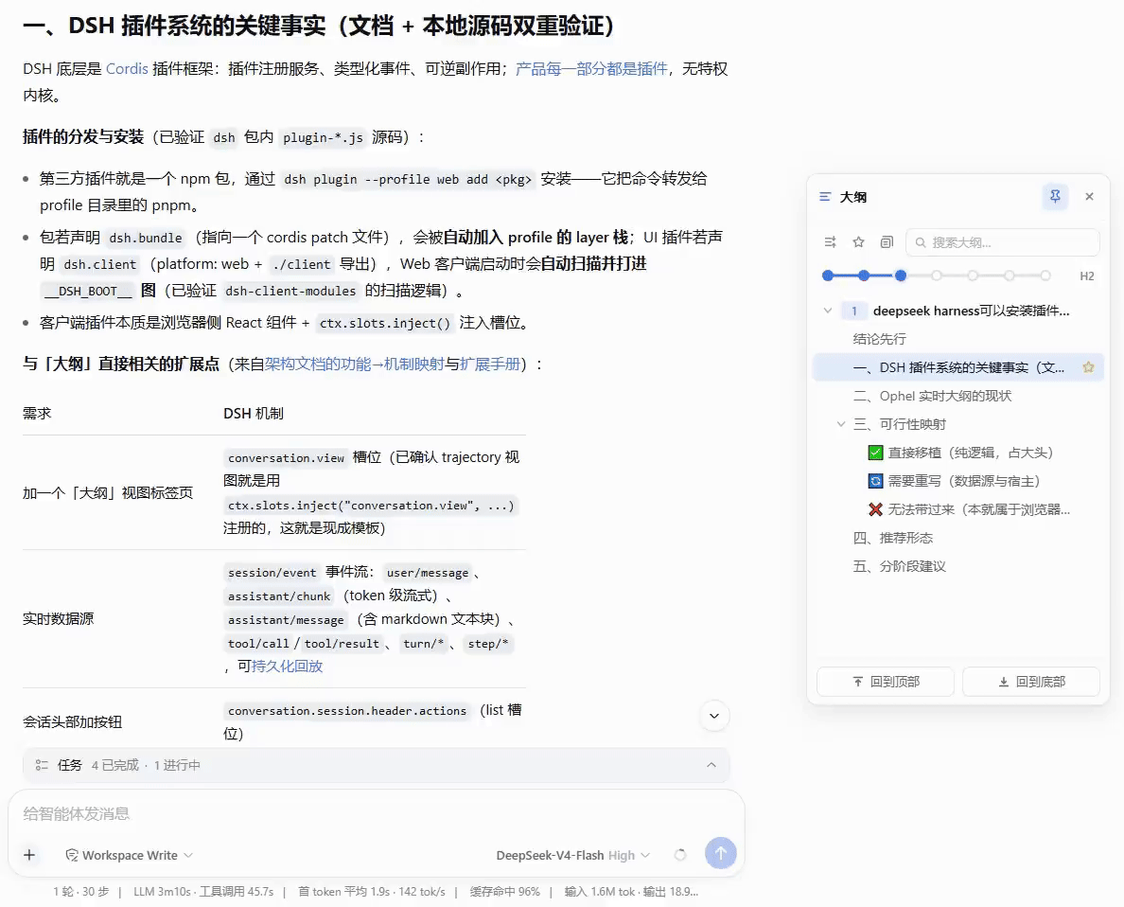The image size is (1124, 907).
Task: Set heading level slider to second dot
Action: coord(864,276)
